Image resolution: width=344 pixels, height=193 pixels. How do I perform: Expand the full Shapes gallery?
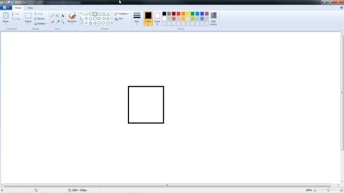[112, 23]
